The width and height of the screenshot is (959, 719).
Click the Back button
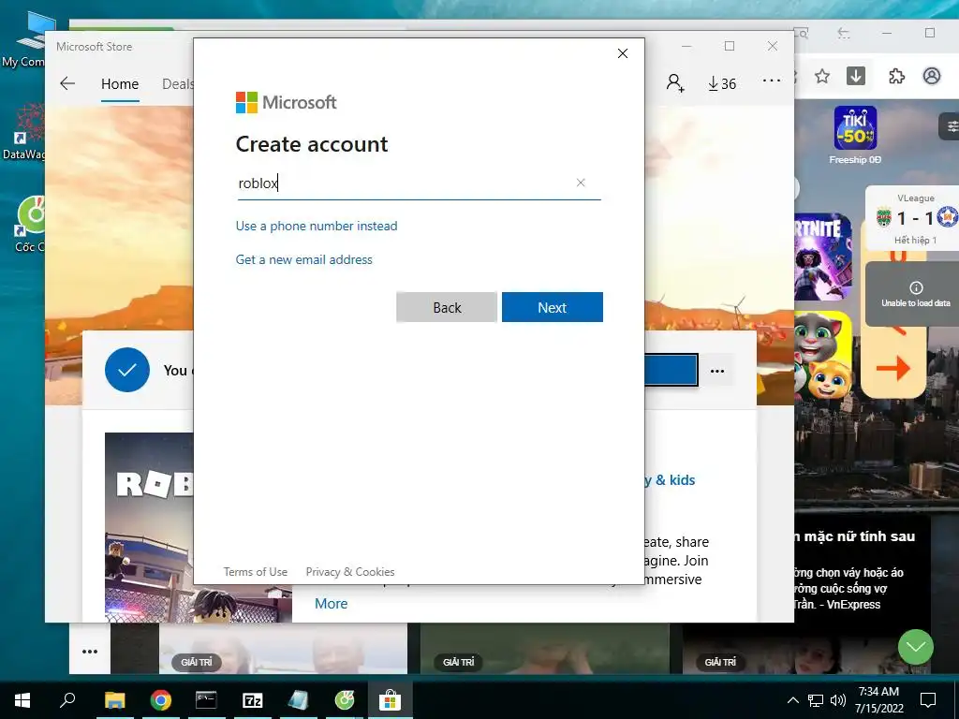pyautogui.click(x=447, y=307)
